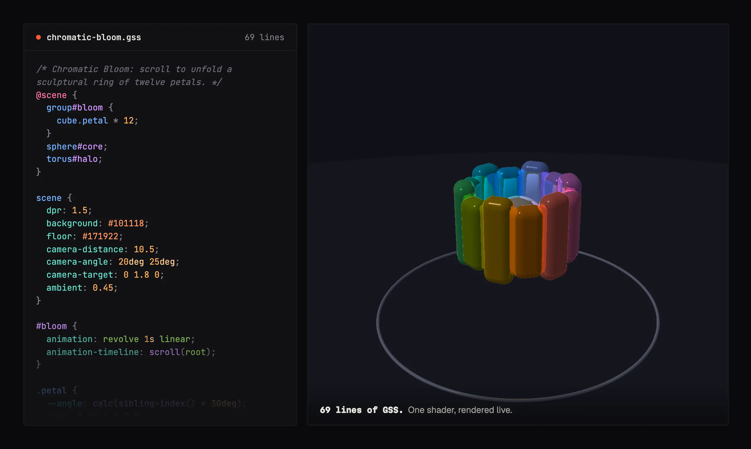Click camera-angle 20deg 25deg value
Viewport: 751px width, 449px height.
point(147,262)
